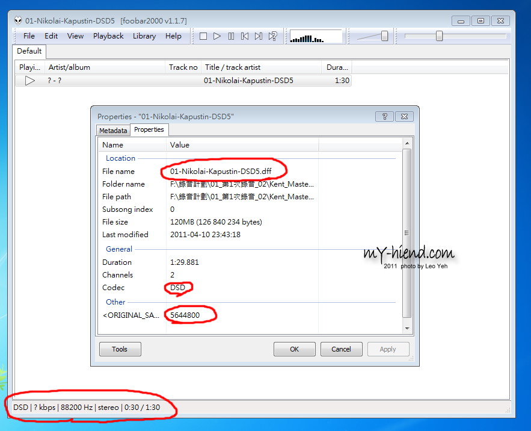Select the Default playlist tab
Screen dimensions: 531x431
coord(29,51)
